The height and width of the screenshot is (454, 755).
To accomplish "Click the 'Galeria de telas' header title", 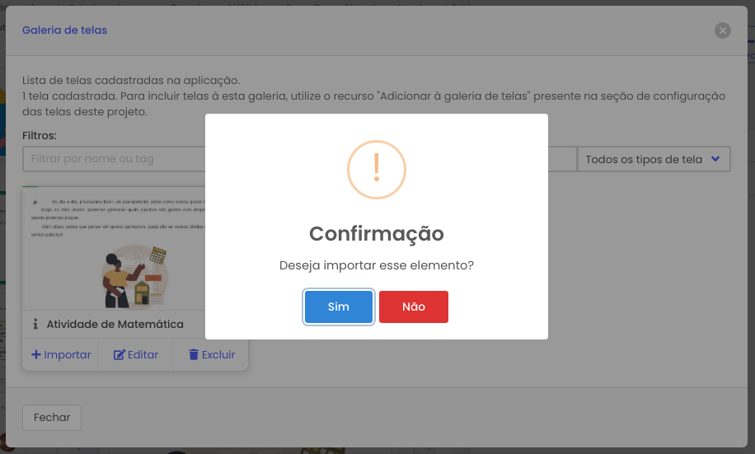I will pyautogui.click(x=64, y=30).
